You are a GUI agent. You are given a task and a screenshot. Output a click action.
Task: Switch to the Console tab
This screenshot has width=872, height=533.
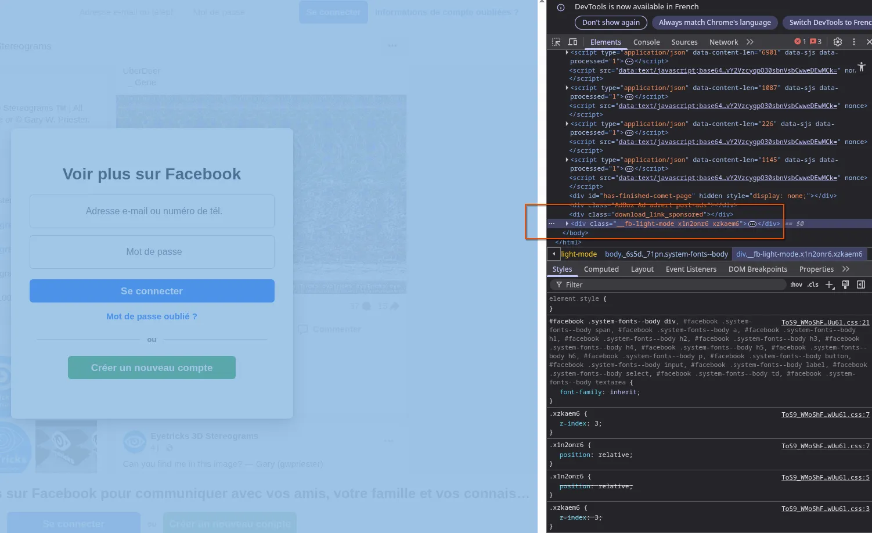pos(646,42)
